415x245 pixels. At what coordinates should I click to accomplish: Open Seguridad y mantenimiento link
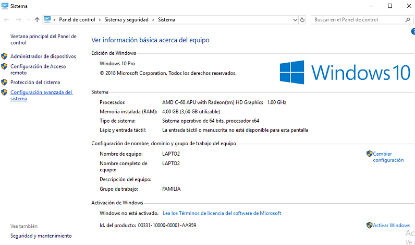(x=41, y=236)
